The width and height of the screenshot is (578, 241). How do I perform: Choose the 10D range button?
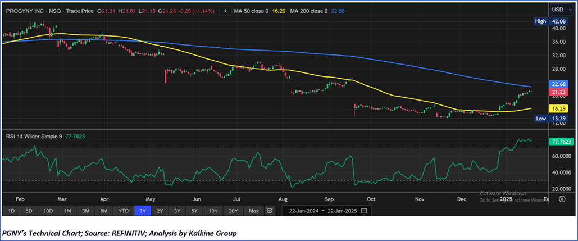click(48, 211)
